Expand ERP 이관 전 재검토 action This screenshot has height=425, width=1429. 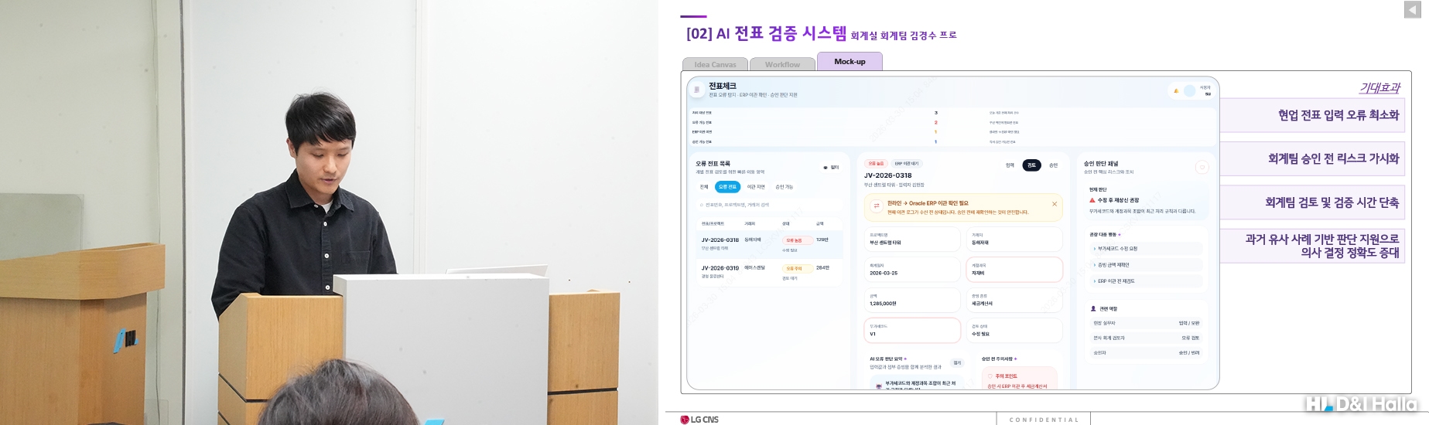tap(1146, 281)
